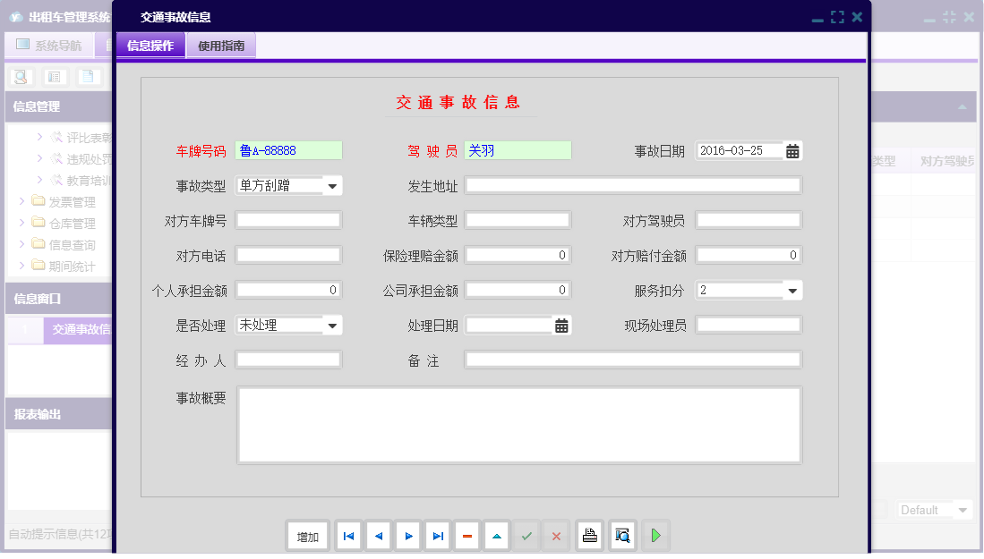
Task: Click the red minus delete record icon
Action: 467,536
